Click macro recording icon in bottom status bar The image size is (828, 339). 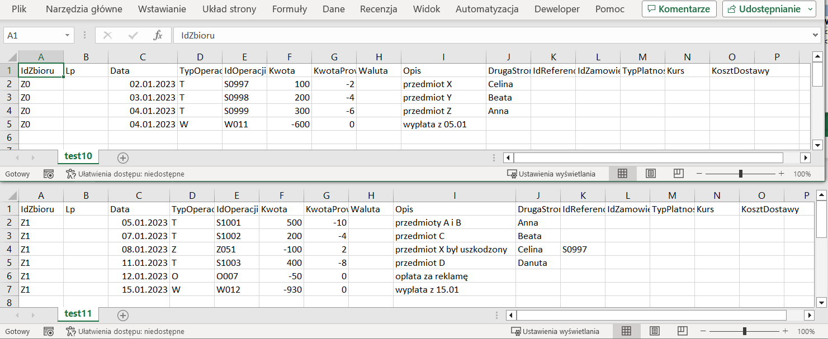click(x=49, y=331)
